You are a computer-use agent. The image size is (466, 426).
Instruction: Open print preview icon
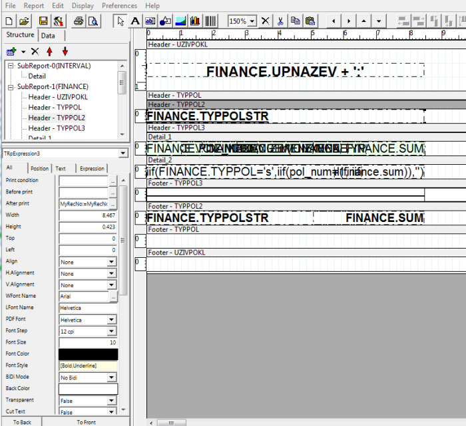coord(93,21)
